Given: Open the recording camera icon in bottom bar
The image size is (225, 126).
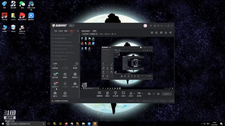Looking at the screenshot, I should 149,94.
